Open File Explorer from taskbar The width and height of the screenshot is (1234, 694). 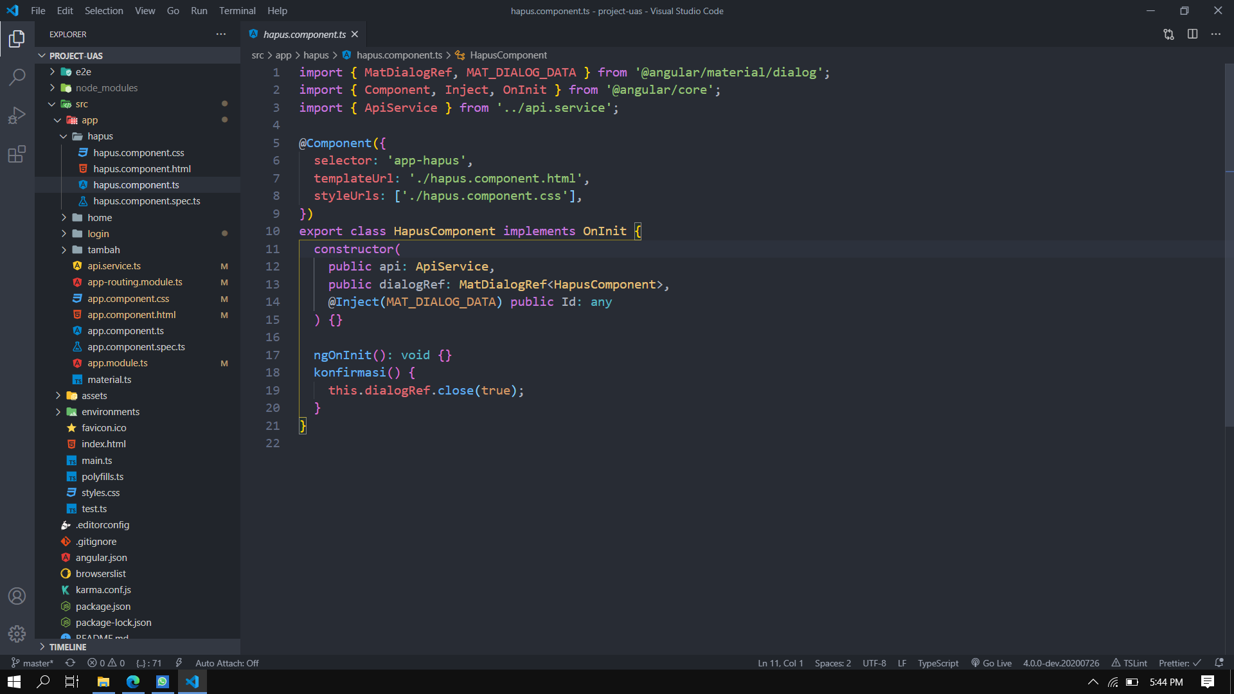click(x=103, y=682)
